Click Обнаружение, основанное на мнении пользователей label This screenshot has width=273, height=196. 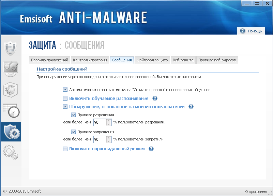click(127, 107)
